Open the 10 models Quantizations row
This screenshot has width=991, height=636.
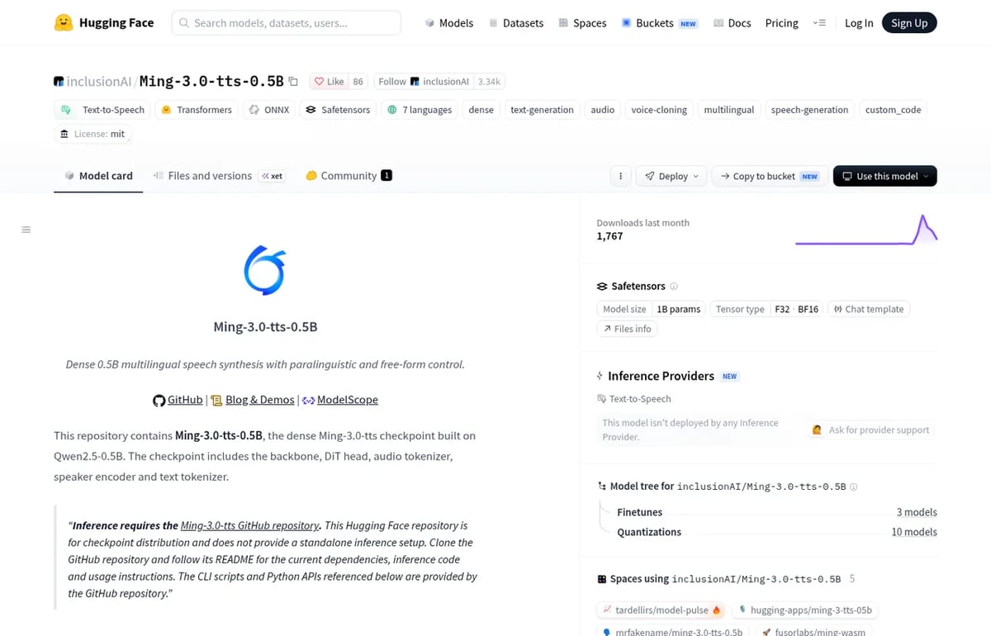(777, 532)
